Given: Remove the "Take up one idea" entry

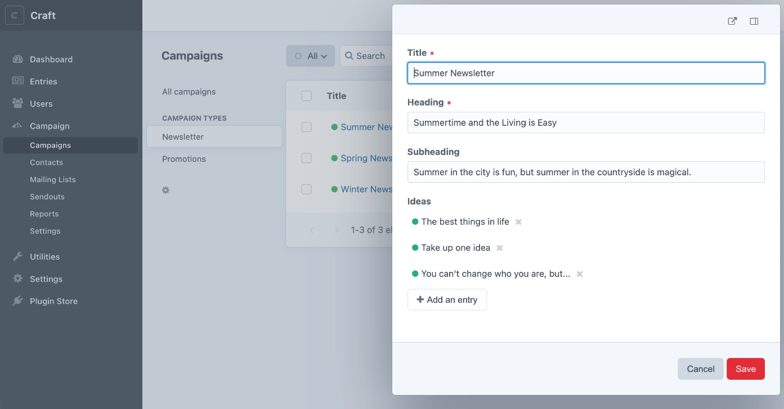Looking at the screenshot, I should click(499, 248).
